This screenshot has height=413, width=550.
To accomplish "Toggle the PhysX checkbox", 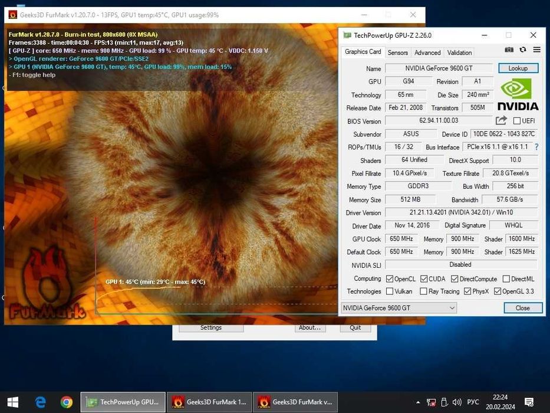I will pos(467,291).
